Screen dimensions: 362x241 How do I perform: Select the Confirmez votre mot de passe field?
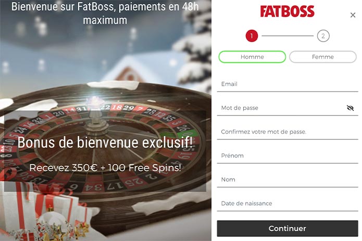pyautogui.click(x=288, y=132)
